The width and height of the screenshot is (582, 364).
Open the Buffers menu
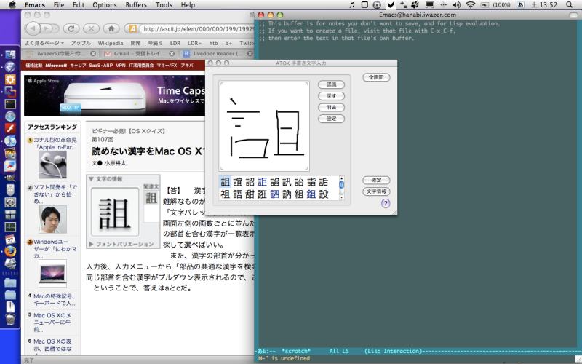(x=136, y=5)
